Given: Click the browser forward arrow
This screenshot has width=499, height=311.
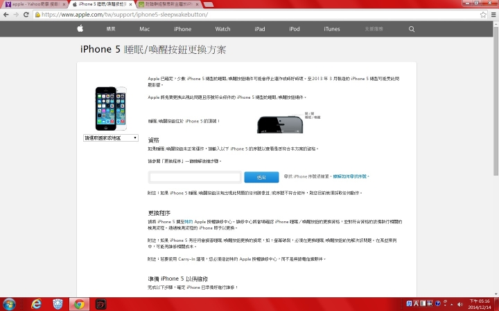Looking at the screenshot, I should point(16,15).
